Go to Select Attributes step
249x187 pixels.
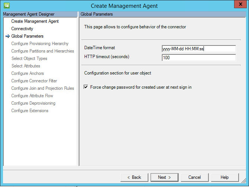point(26,66)
